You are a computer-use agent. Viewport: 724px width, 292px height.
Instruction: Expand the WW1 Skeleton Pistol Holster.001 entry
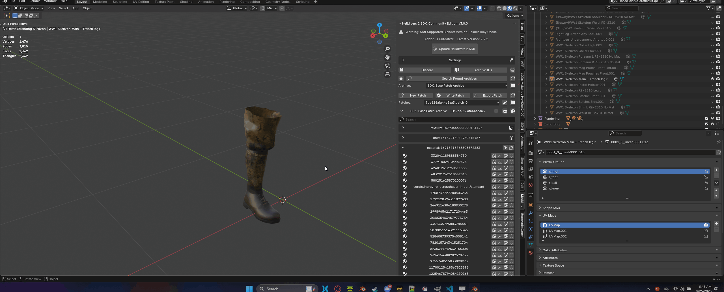[x=546, y=85]
